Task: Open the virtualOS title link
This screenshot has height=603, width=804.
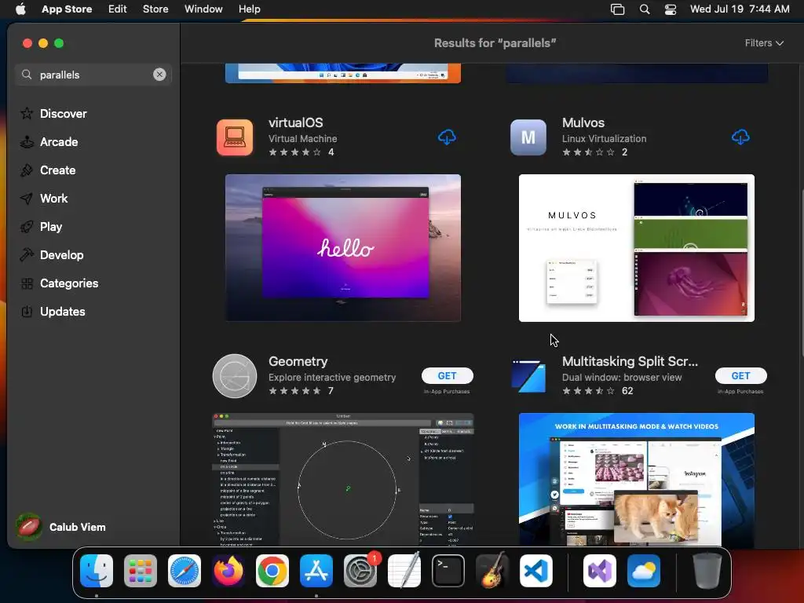Action: point(296,122)
